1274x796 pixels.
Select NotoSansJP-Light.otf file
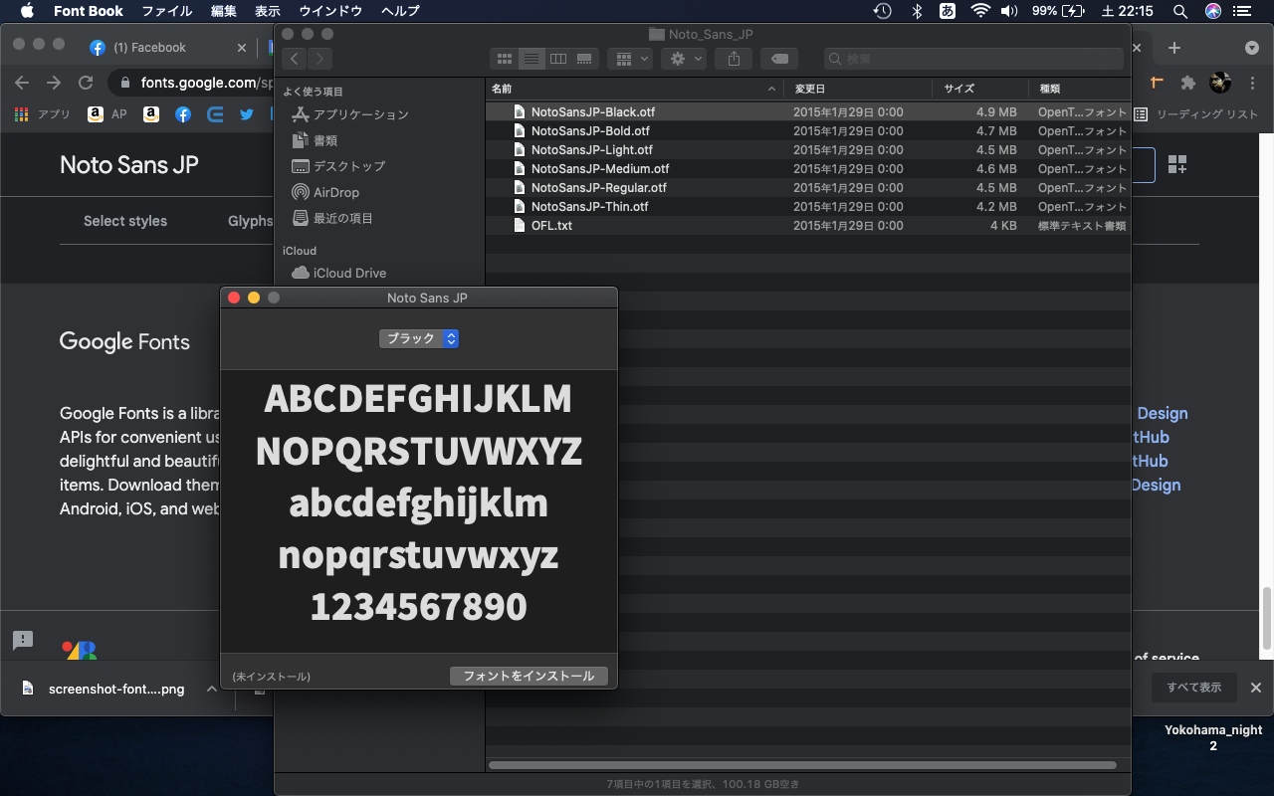point(808,150)
